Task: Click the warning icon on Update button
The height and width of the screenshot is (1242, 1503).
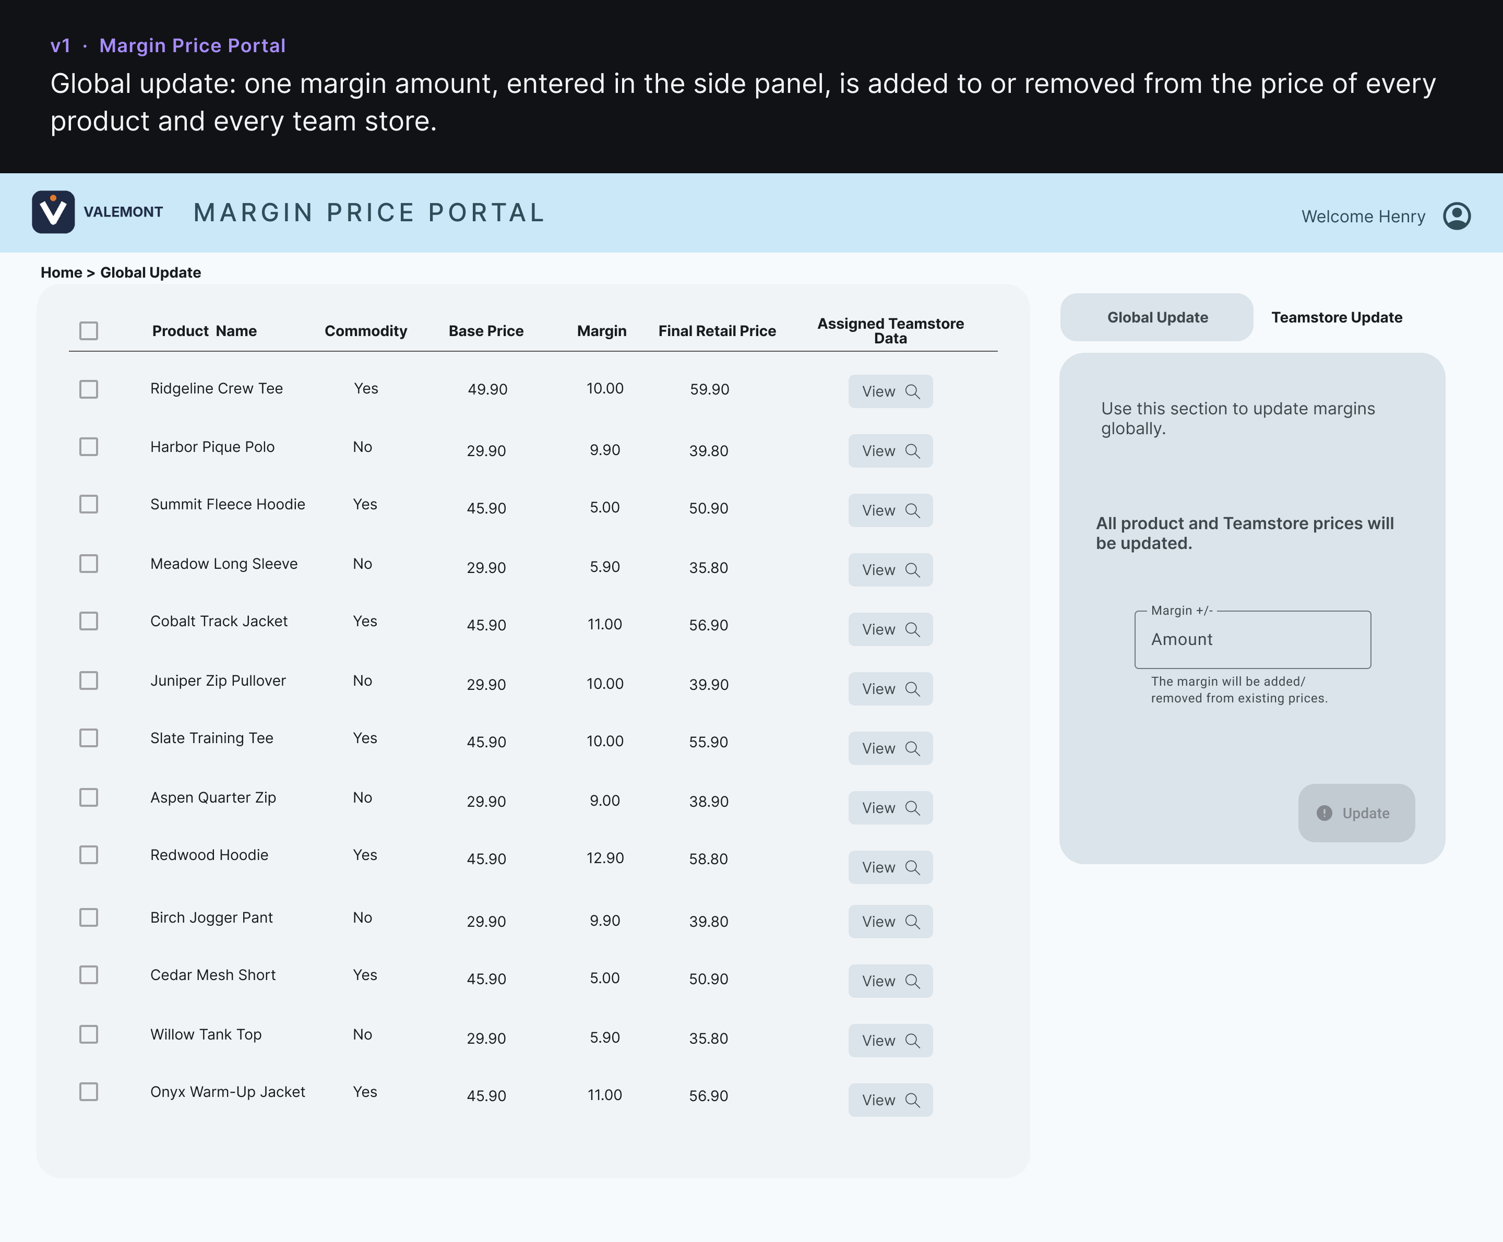Action: [1324, 813]
